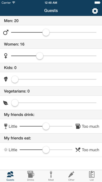Open the List tab
This screenshot has height=182, width=102.
pyautogui.click(x=92, y=176)
